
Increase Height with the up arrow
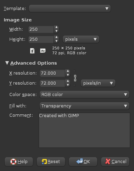[56, 37]
